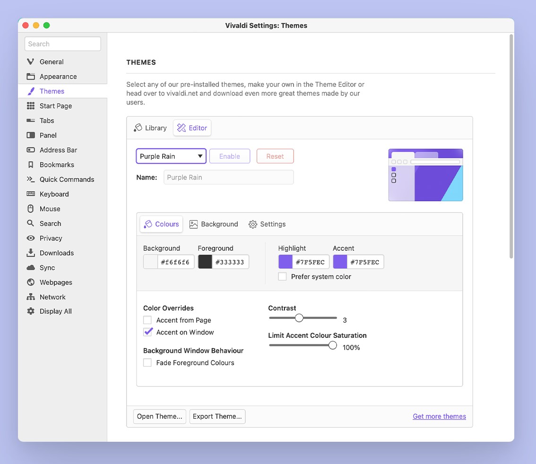Click the Purple Rain theme preview thumbnail
Viewport: 536px width, 464px height.
point(425,175)
